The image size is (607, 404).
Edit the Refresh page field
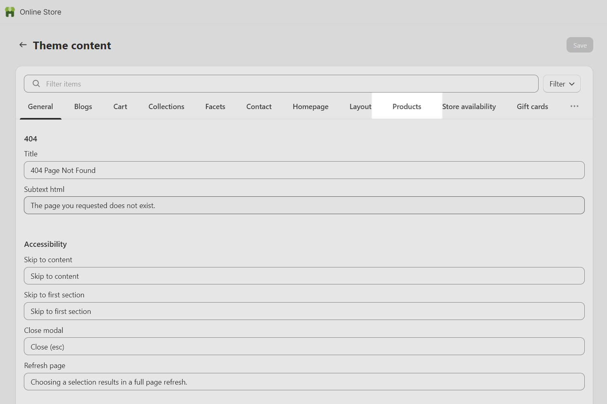click(304, 382)
